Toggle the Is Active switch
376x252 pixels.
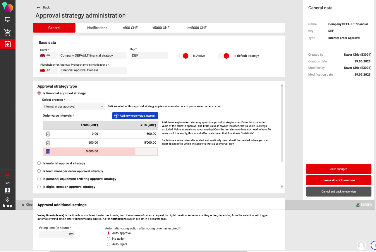(183, 56)
